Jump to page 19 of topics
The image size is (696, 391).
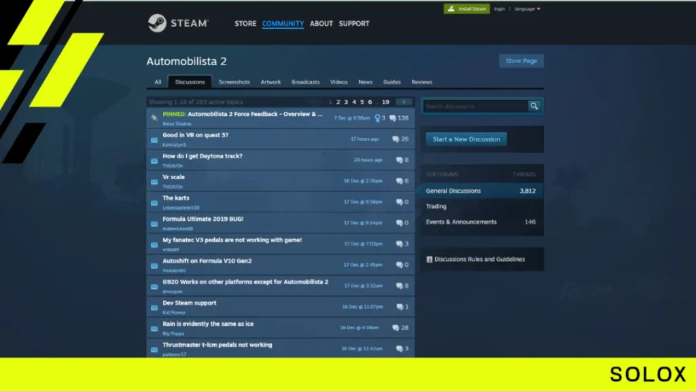pyautogui.click(x=386, y=102)
